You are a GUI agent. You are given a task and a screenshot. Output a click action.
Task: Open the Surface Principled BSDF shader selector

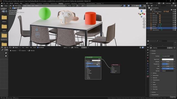pos(167,56)
